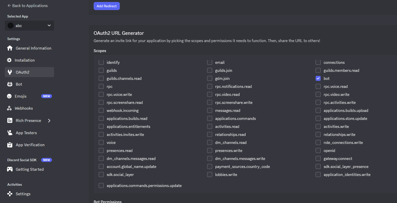Click the NEW badge beside Discord Social SDK

[46, 160]
